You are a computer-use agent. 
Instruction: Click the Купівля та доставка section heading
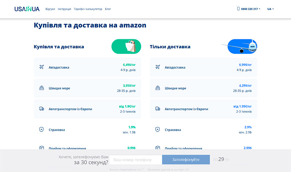(59, 47)
